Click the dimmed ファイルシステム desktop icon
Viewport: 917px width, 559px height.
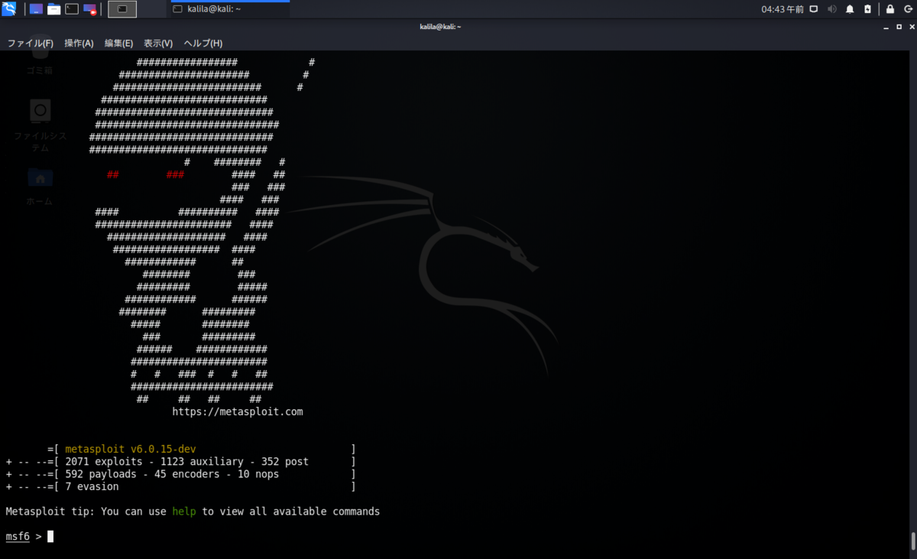pyautogui.click(x=40, y=125)
